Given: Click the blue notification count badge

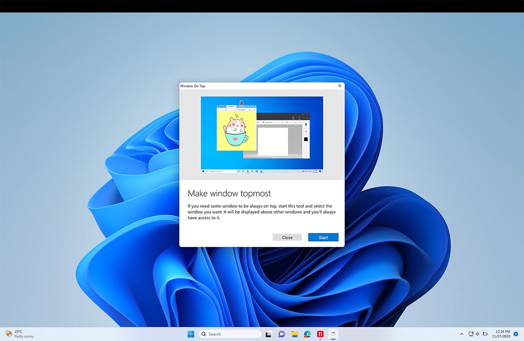Looking at the screenshot, I should 516,334.
